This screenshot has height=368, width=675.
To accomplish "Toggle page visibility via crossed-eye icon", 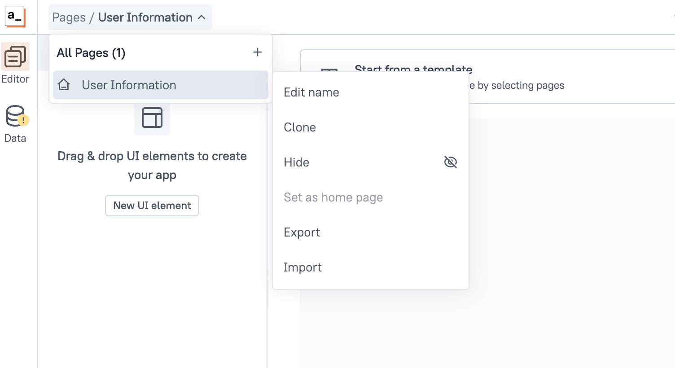I will pyautogui.click(x=450, y=162).
